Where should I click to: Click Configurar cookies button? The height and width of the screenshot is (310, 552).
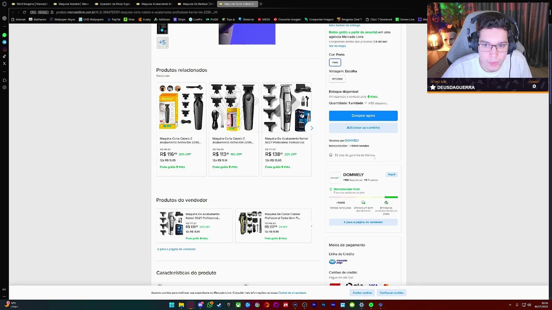pos(392,293)
